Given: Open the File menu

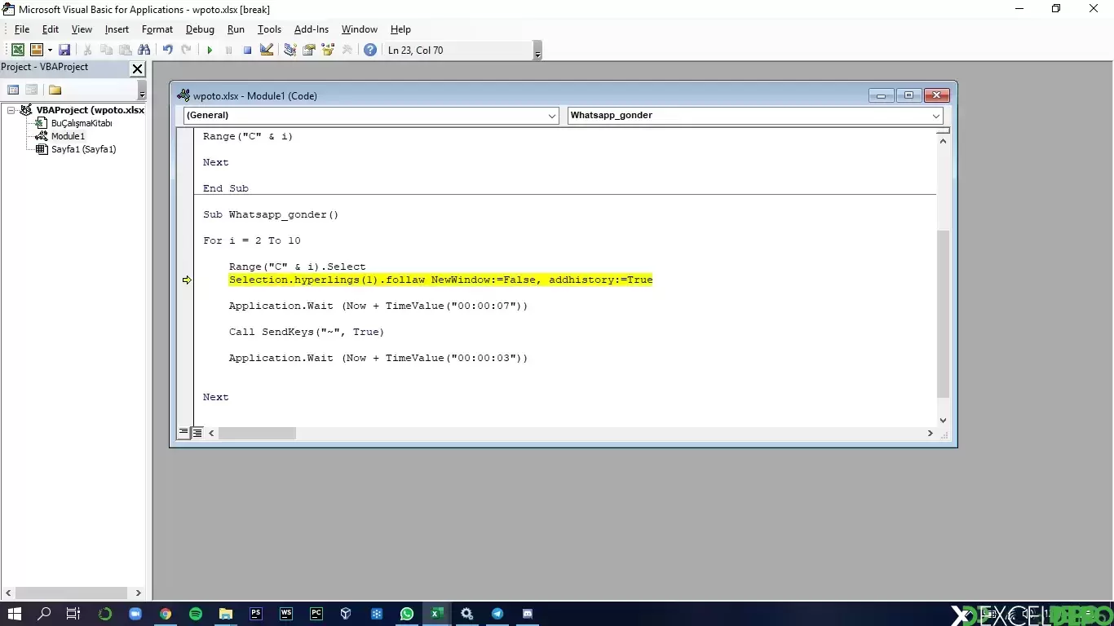Looking at the screenshot, I should click(x=22, y=29).
